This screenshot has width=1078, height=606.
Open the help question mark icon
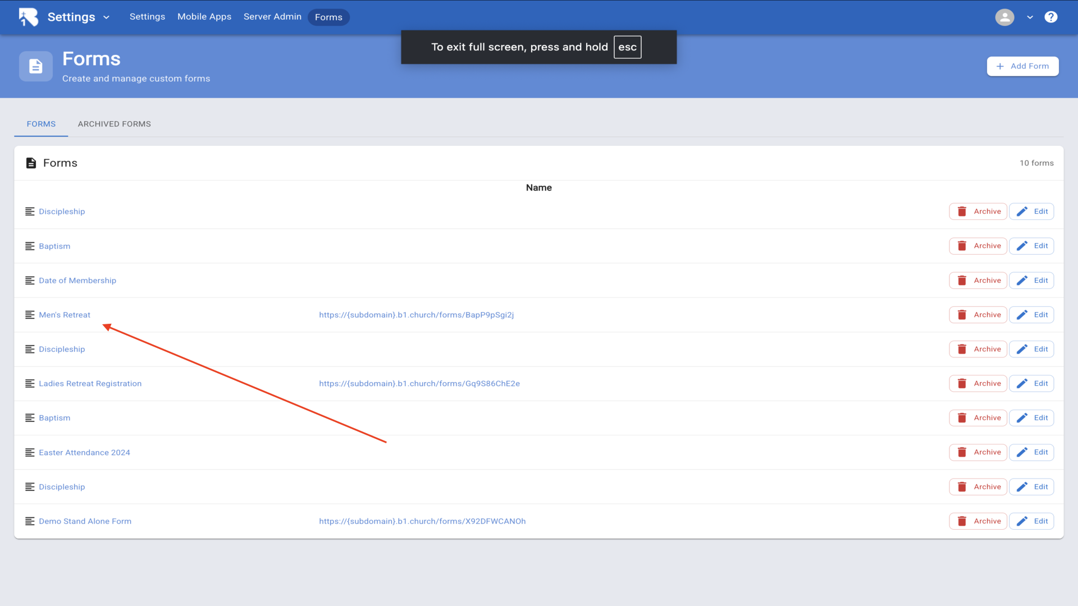point(1050,17)
